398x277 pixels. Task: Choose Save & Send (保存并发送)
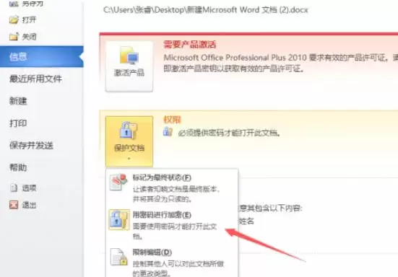tap(31, 146)
